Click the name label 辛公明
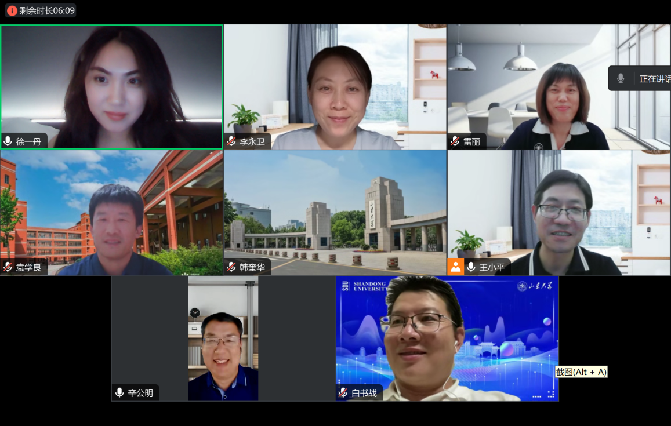The width and height of the screenshot is (671, 426). tap(140, 393)
